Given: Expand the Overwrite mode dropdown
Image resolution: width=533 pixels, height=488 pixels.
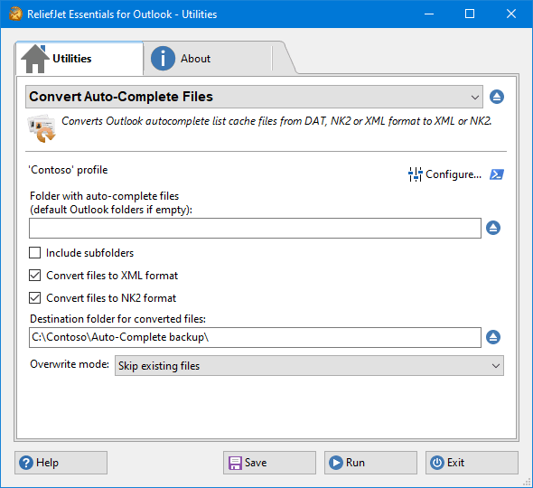Looking at the screenshot, I should (309, 366).
